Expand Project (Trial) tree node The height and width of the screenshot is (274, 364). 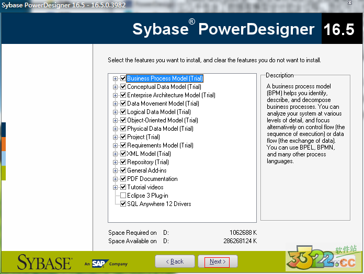pos(115,137)
